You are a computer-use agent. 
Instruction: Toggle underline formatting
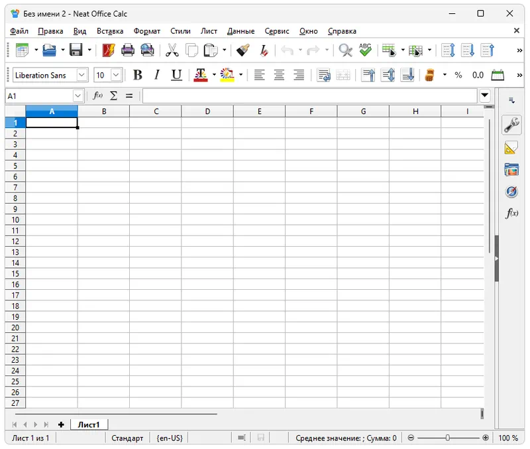tap(176, 75)
